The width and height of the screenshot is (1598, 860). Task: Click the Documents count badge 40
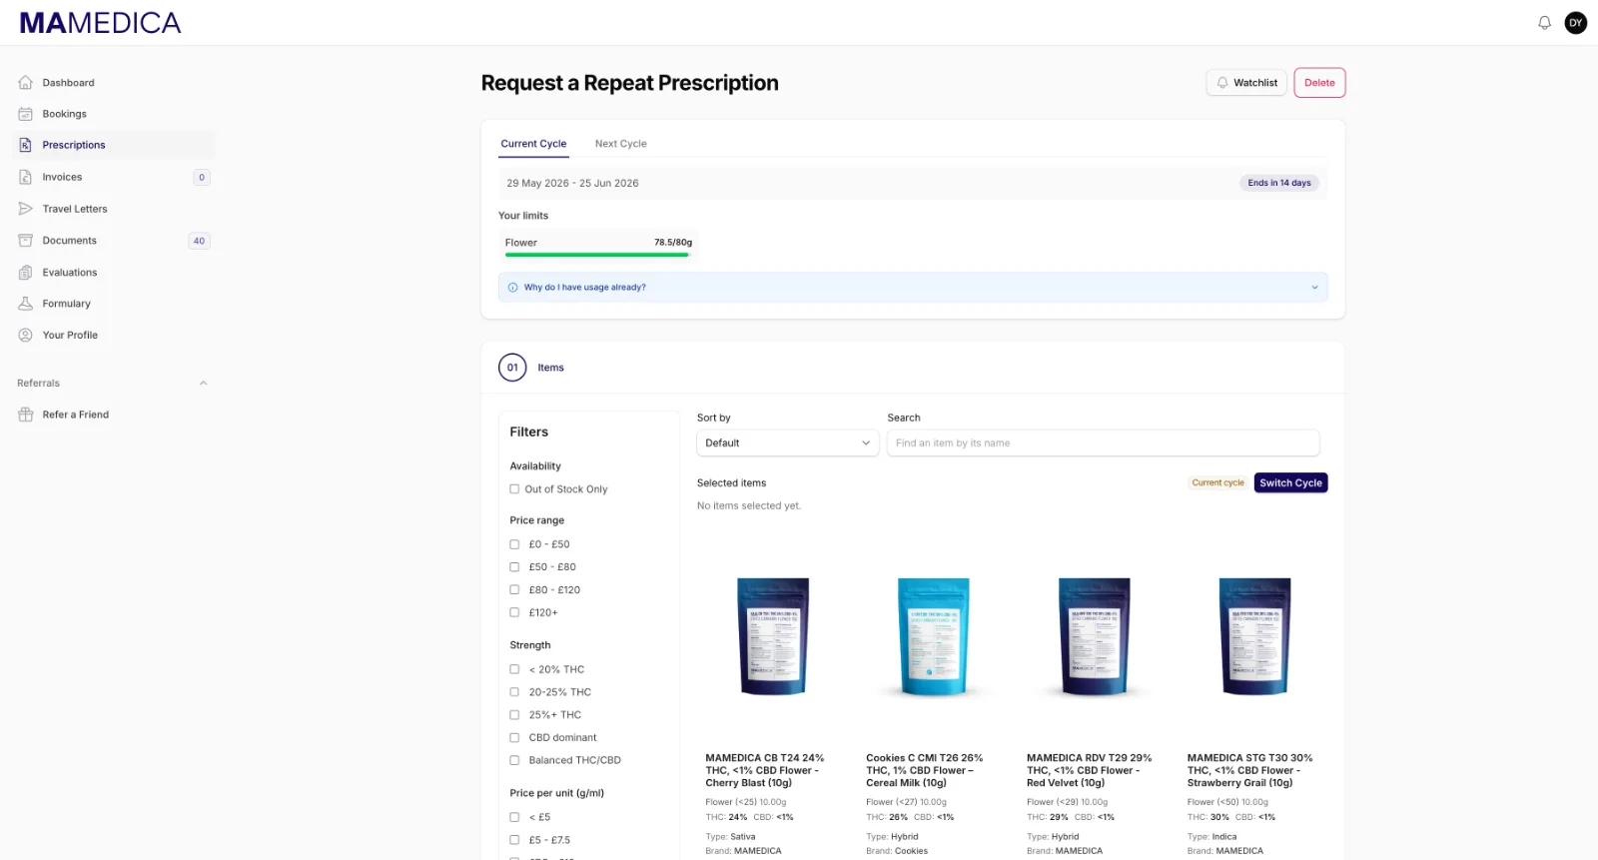(199, 241)
